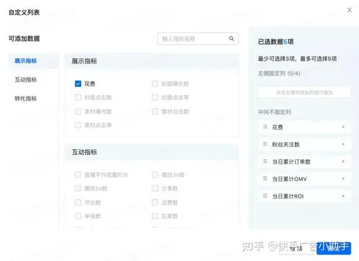Enable the 直播平均观看时长 checkbox
The image size is (359, 261).
(78, 174)
